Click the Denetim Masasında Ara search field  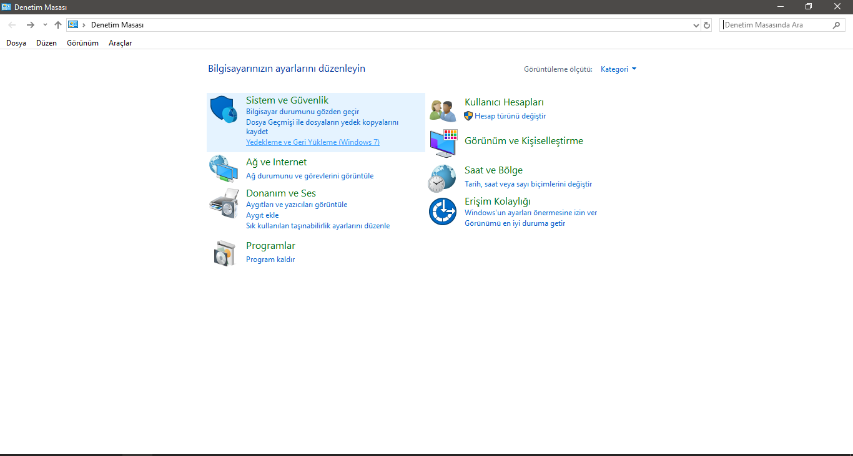777,25
